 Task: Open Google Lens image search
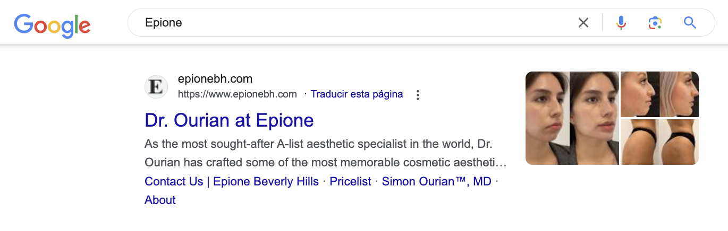point(655,23)
